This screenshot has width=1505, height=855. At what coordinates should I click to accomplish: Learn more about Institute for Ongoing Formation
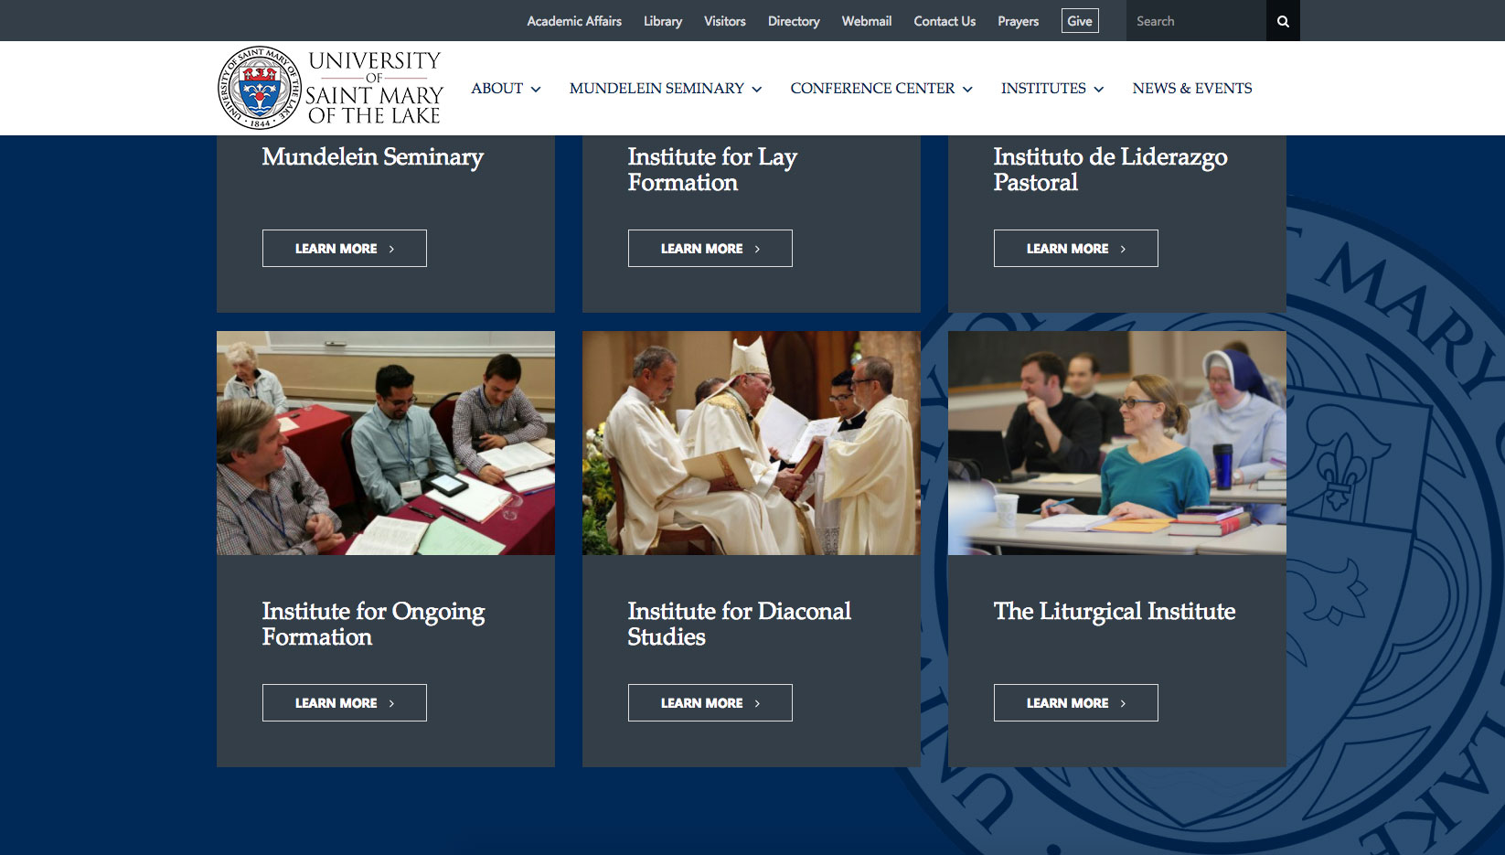pyautogui.click(x=345, y=703)
